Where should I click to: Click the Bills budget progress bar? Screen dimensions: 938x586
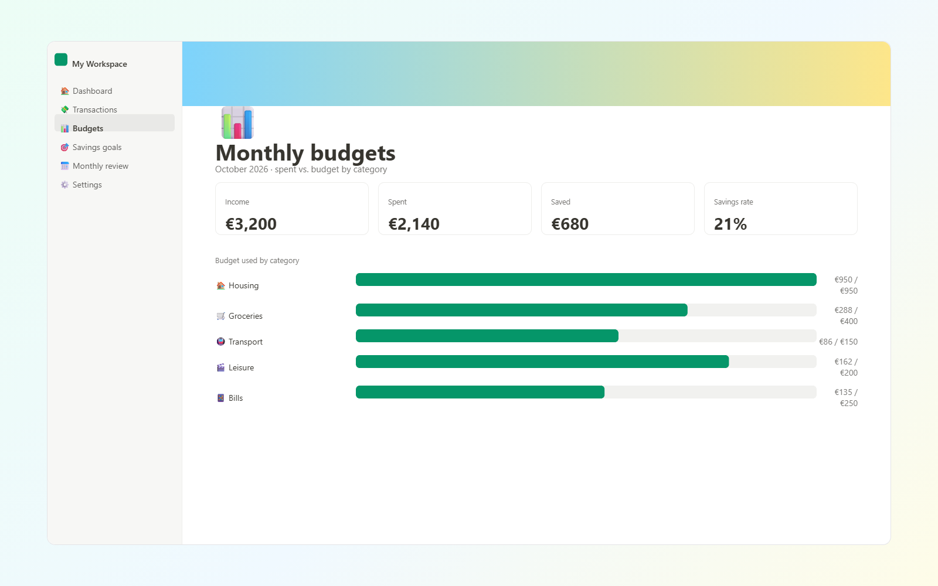coord(586,392)
